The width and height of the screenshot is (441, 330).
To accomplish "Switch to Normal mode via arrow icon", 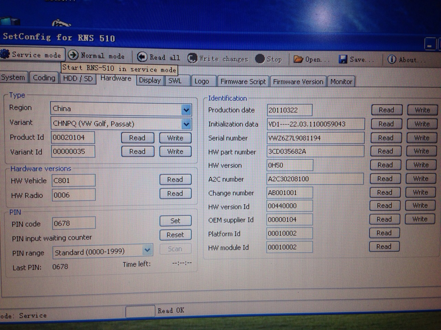I will tap(73, 55).
